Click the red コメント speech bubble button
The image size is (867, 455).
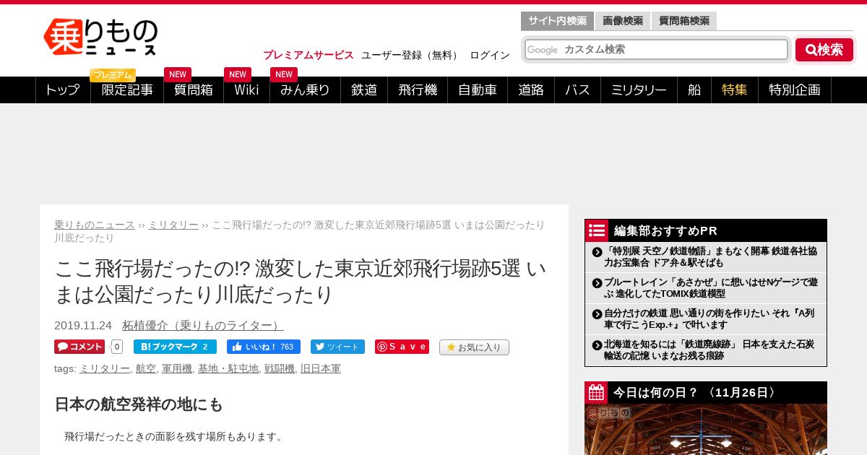(x=79, y=347)
